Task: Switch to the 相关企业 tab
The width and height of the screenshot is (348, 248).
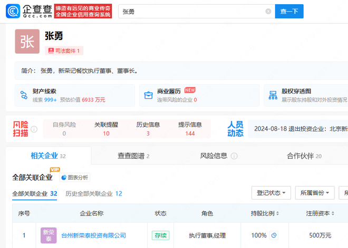Action: click(x=49, y=156)
